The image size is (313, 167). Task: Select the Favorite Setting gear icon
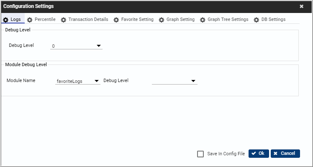[116, 20]
